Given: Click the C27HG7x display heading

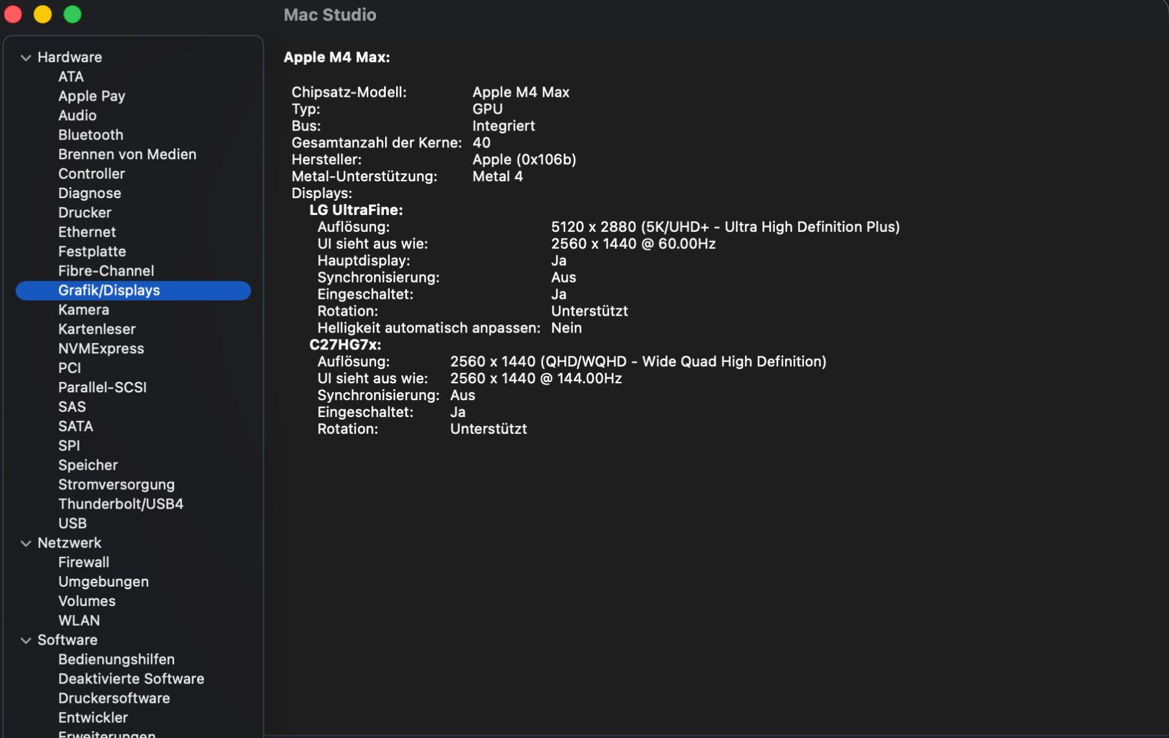Looking at the screenshot, I should (x=345, y=345).
